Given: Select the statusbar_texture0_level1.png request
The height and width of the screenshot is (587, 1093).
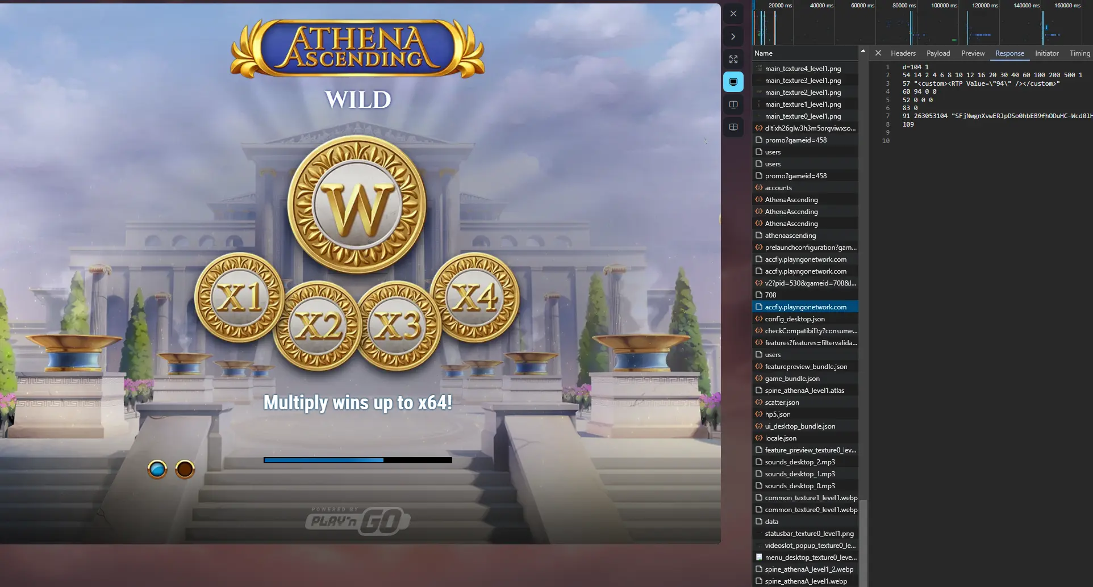Looking at the screenshot, I should pos(805,533).
